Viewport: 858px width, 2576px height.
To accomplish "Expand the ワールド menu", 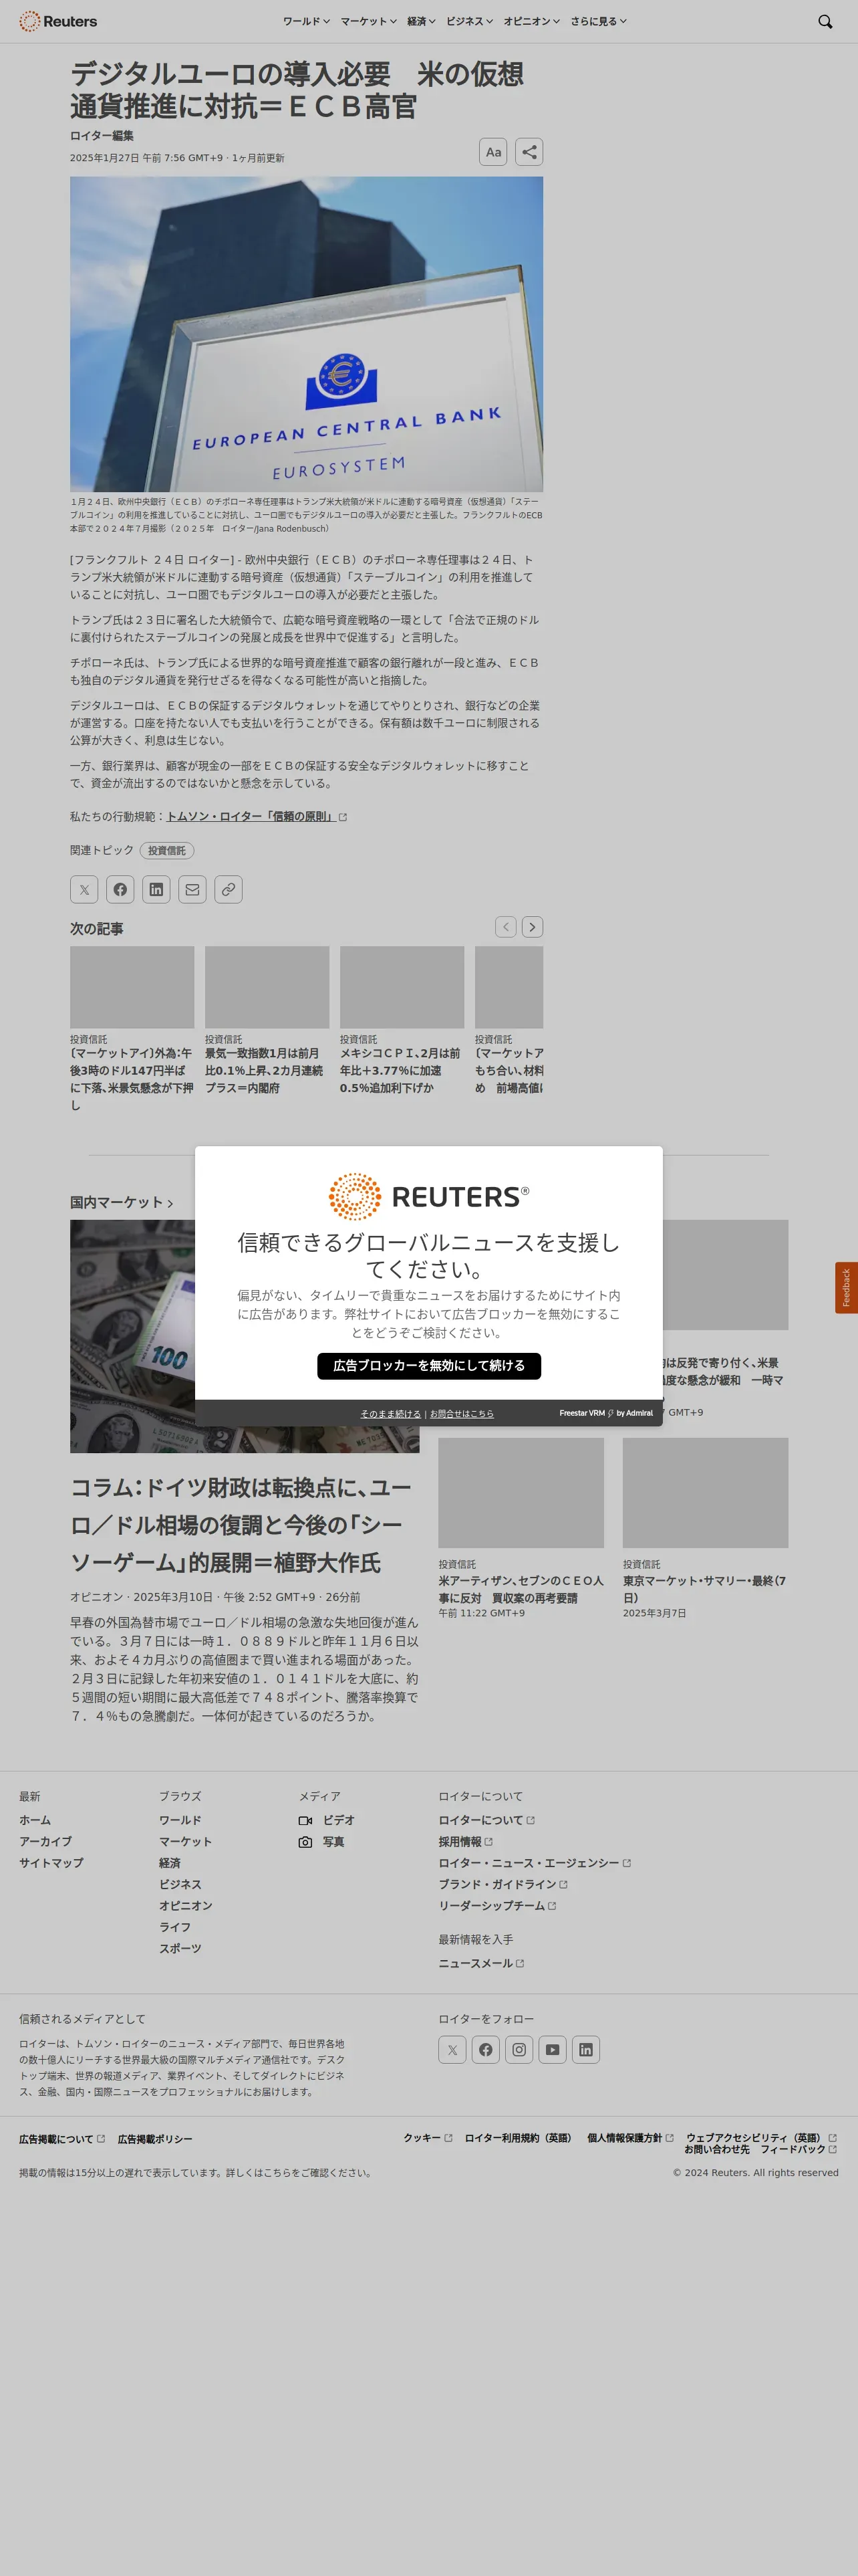I will click(x=305, y=21).
